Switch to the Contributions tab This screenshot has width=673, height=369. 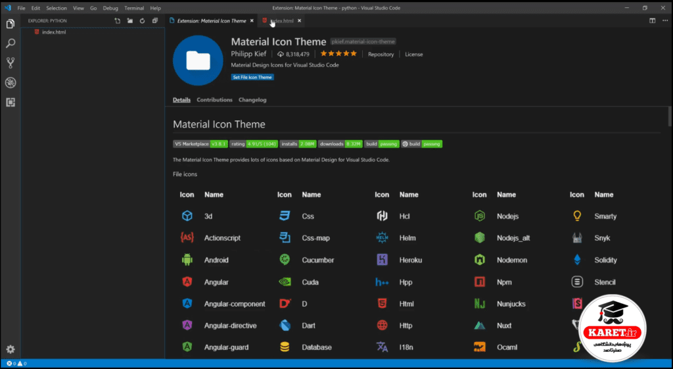[215, 100]
